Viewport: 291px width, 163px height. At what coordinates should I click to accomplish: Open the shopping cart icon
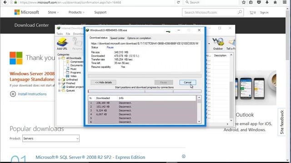pyautogui.click(x=253, y=13)
